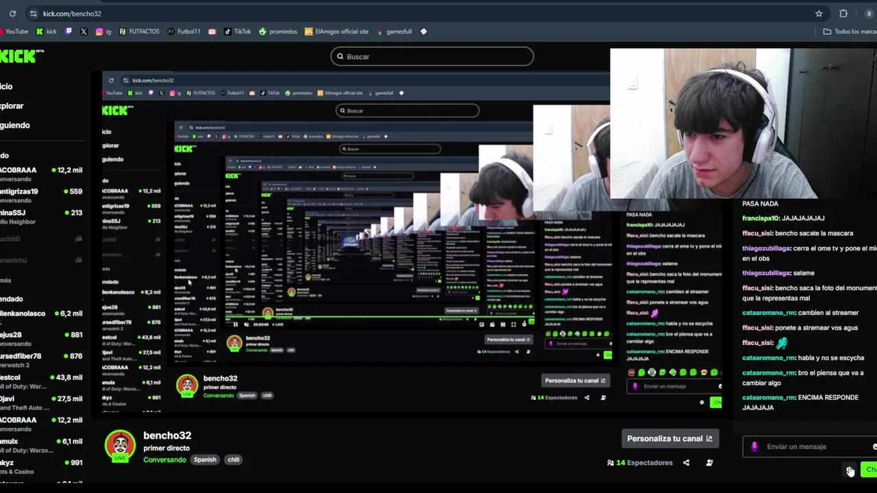Image resolution: width=877 pixels, height=493 pixels.
Task: Open the promiedos bookmark
Action: coord(278,31)
